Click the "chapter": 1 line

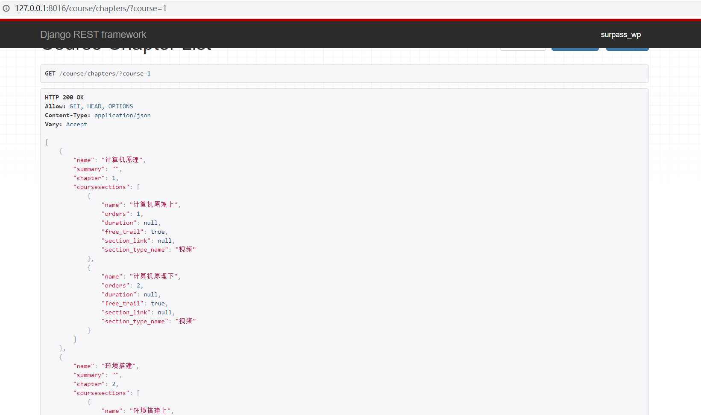pyautogui.click(x=96, y=178)
